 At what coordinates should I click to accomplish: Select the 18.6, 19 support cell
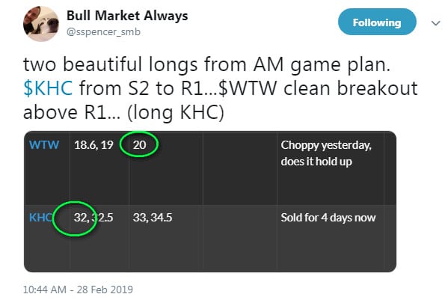(93, 145)
